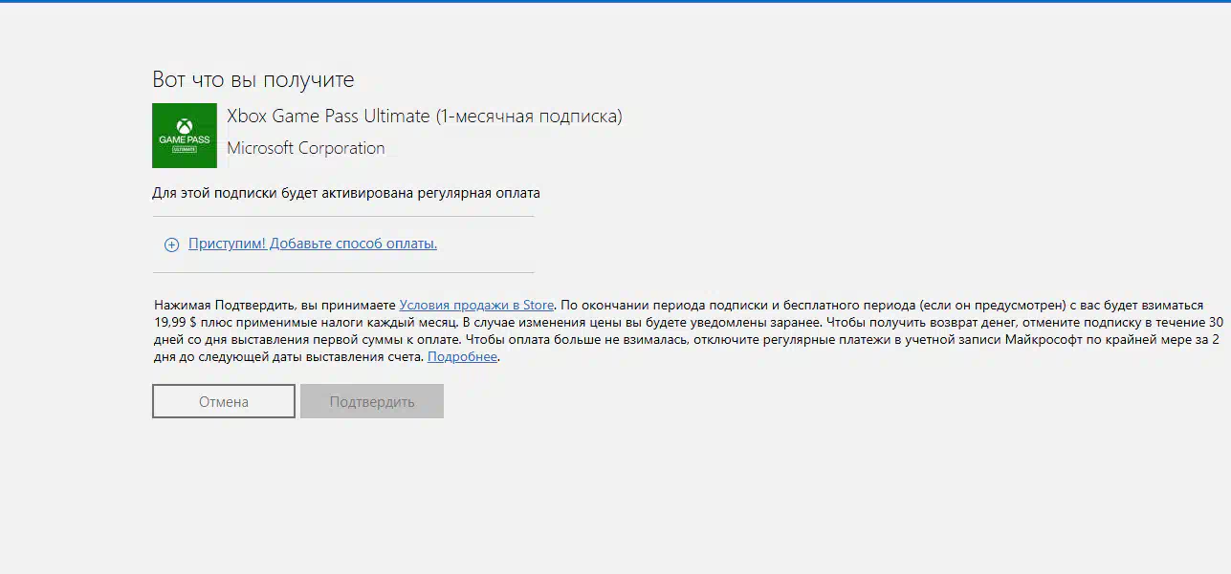
Task: Click the Xbox Game Pass Ultimate logo
Action: tap(185, 136)
